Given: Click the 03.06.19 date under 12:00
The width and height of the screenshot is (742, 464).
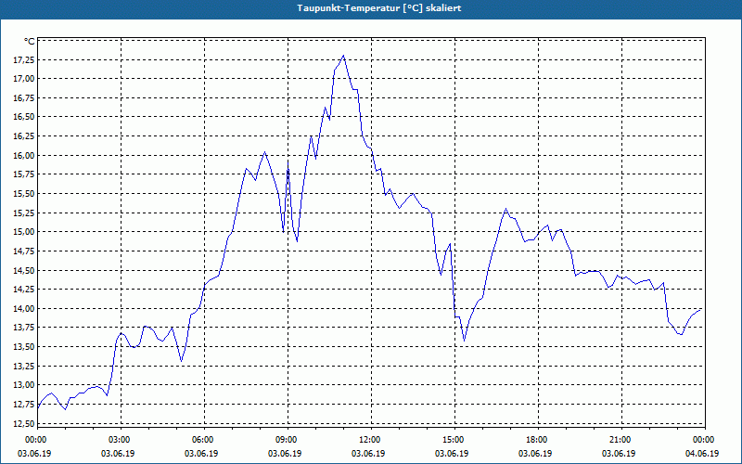Looking at the screenshot, I should coord(367,454).
